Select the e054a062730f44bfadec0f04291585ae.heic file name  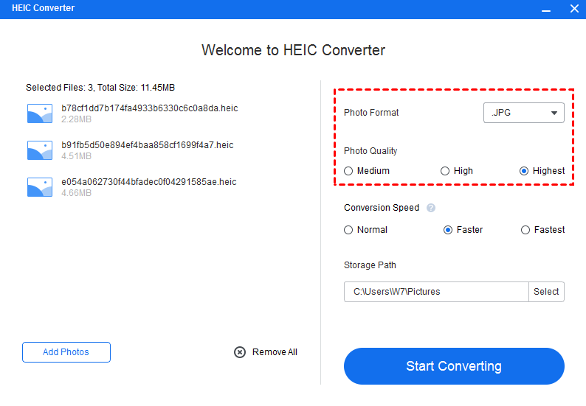149,182
